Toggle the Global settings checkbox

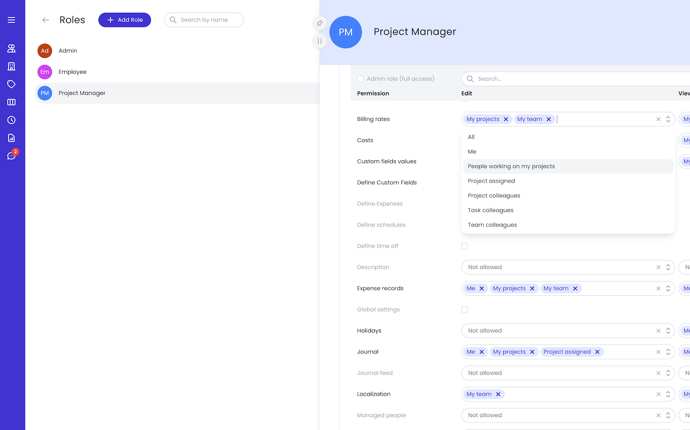(x=465, y=309)
